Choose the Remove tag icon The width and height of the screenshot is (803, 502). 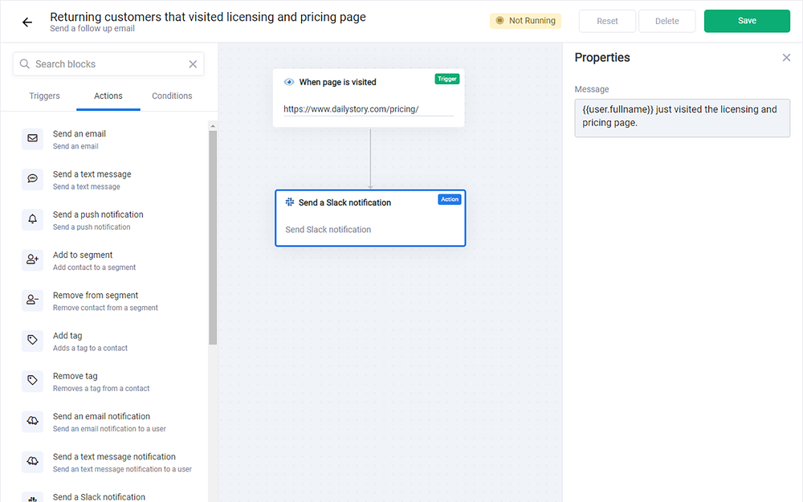(32, 381)
